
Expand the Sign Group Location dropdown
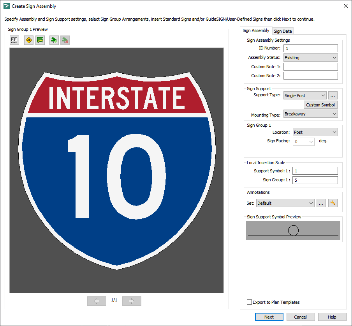pos(315,132)
